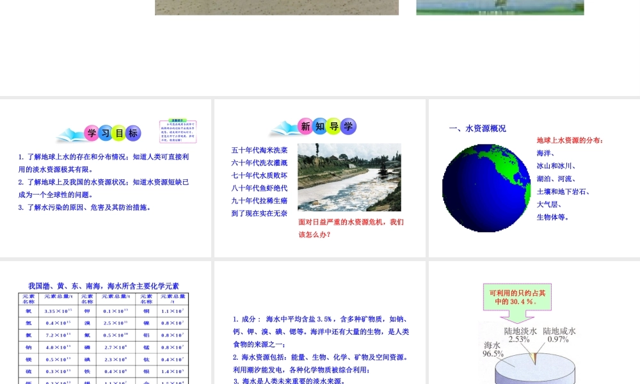The width and height of the screenshot is (640, 384).
Task: Select objective 3. 了解水污染的原因、危害及其防治措施
Action: (86, 207)
